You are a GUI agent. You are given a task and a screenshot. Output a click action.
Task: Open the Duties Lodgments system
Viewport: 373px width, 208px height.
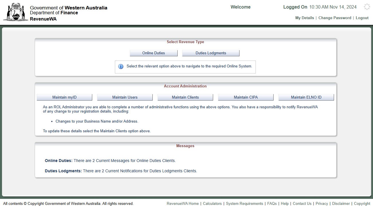(x=211, y=53)
